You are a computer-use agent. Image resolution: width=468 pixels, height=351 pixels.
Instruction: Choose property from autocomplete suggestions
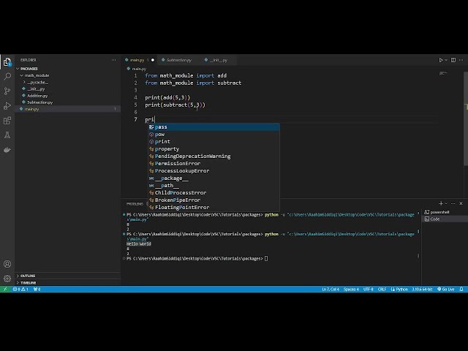pos(214,149)
